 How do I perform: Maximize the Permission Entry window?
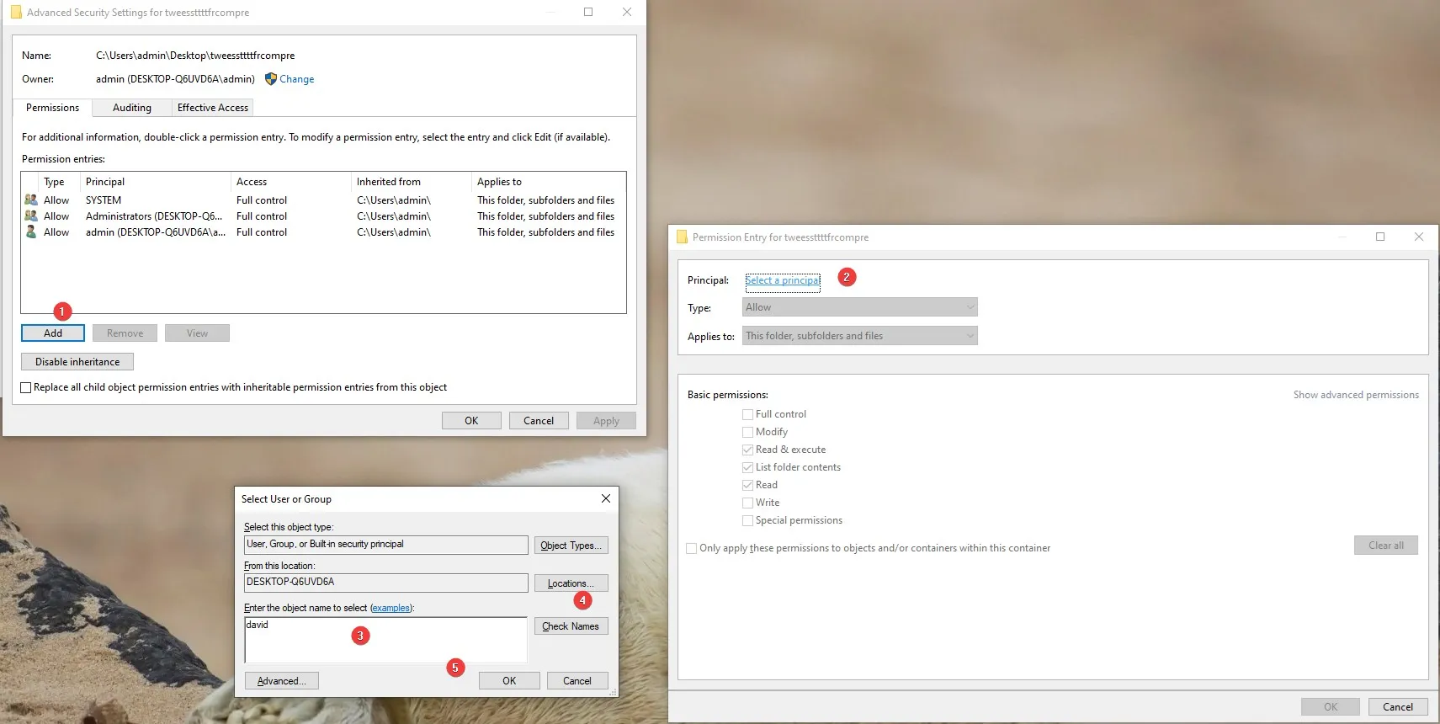click(1380, 237)
